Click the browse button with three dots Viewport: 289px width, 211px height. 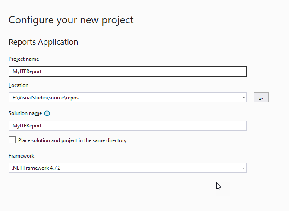(x=261, y=97)
